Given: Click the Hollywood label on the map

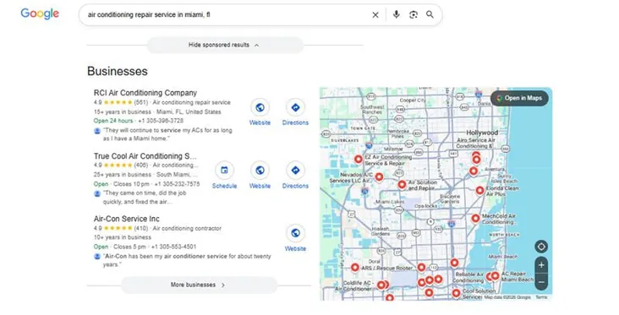Looking at the screenshot, I should pos(482,133).
